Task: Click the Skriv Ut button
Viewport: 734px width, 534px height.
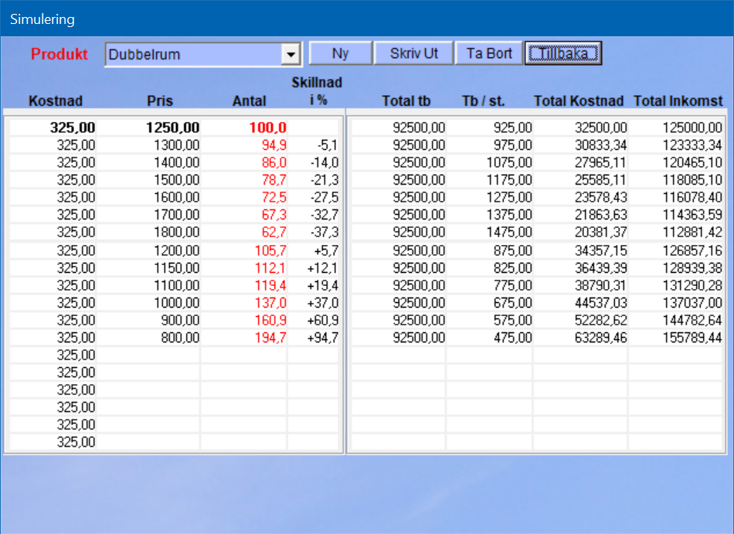Action: tap(414, 54)
